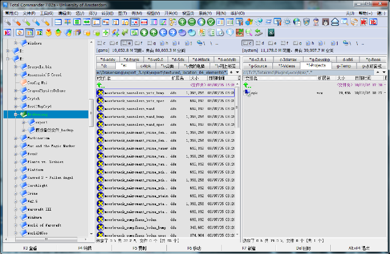
Task: Select the npic file icon in right panel
Action: pos(247,93)
